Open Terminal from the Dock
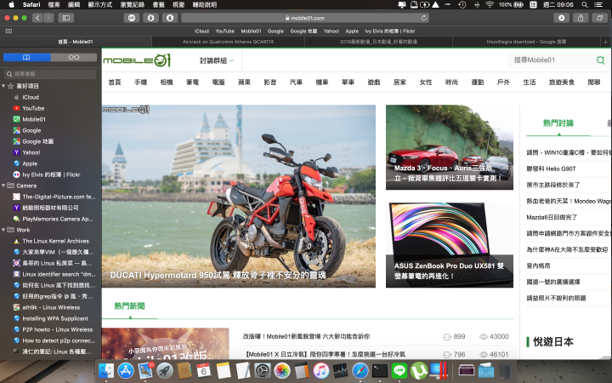 click(379, 370)
